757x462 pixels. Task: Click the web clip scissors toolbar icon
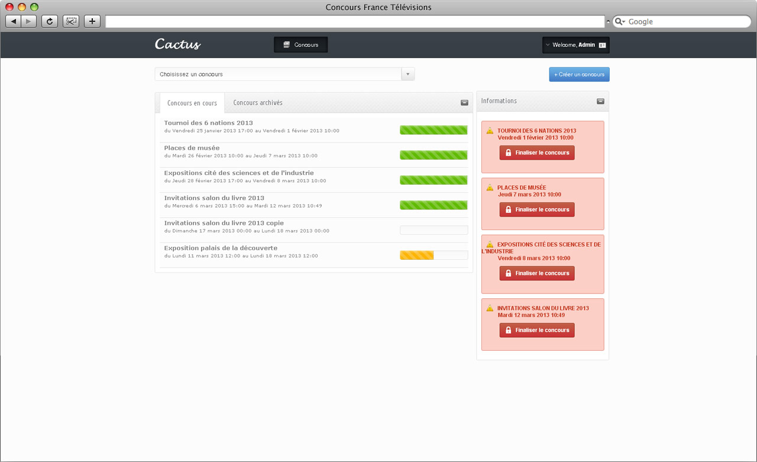tap(71, 21)
